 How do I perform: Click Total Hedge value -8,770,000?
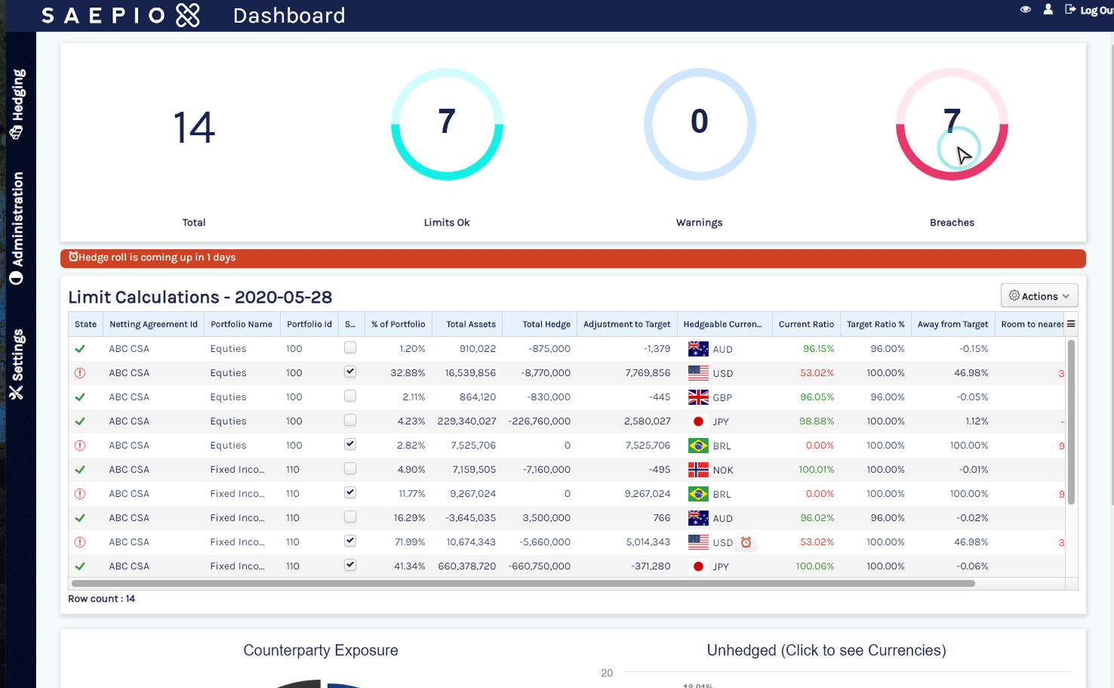click(546, 373)
